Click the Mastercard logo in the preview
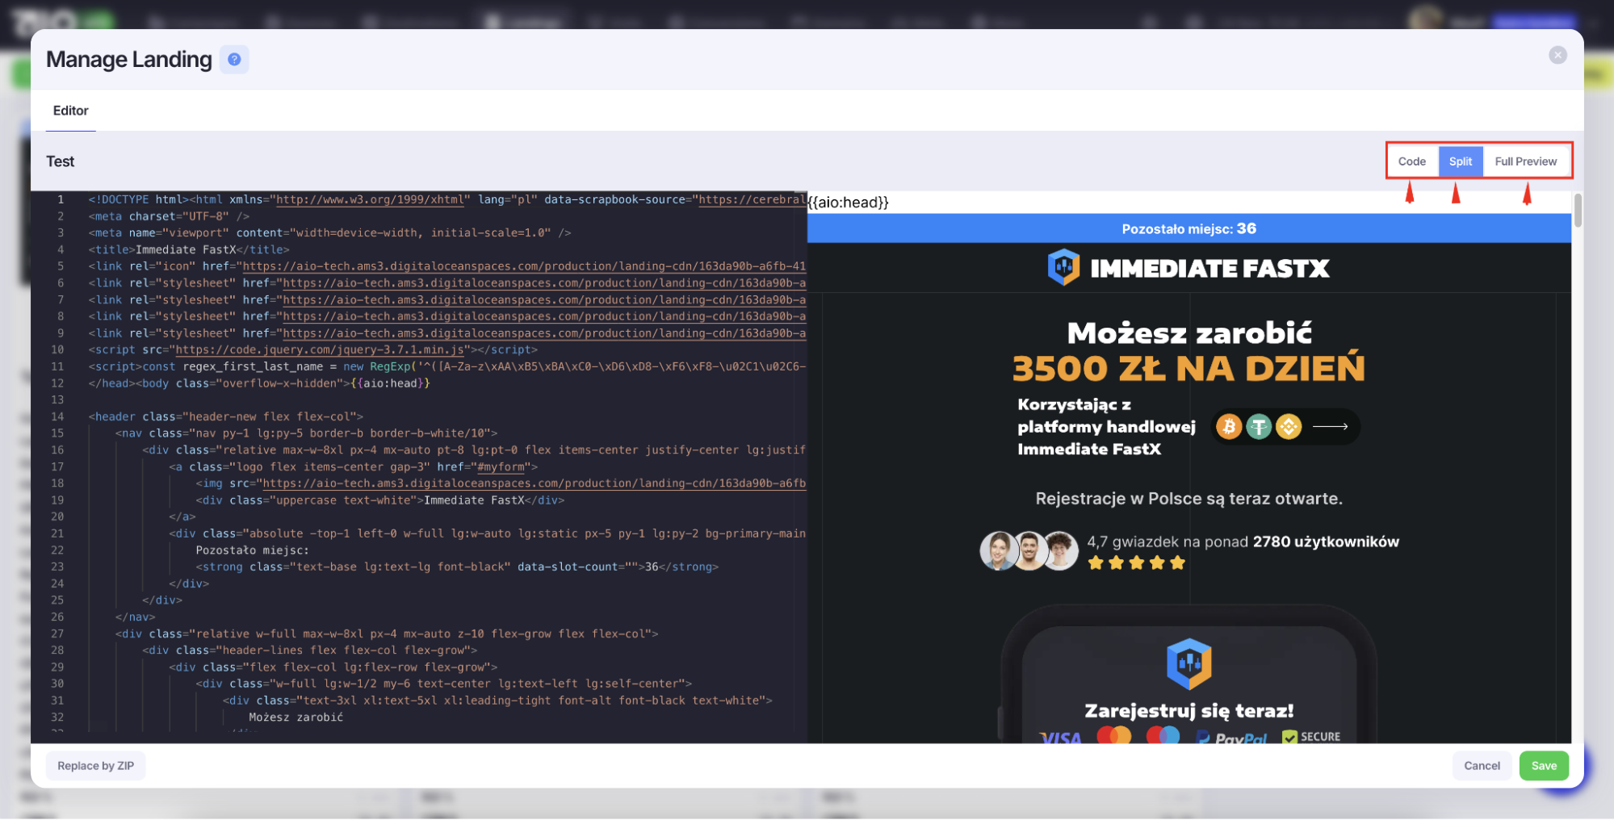Screen dimensions: 1614x820 (1113, 736)
